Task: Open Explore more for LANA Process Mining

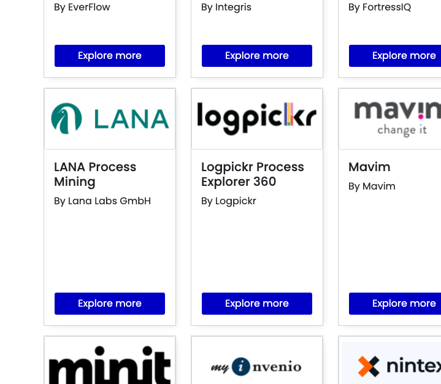Action: tap(110, 304)
